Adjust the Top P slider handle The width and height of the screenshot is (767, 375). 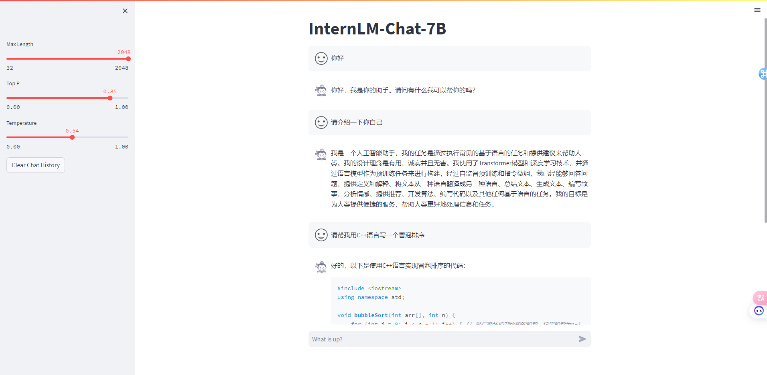tap(110, 98)
